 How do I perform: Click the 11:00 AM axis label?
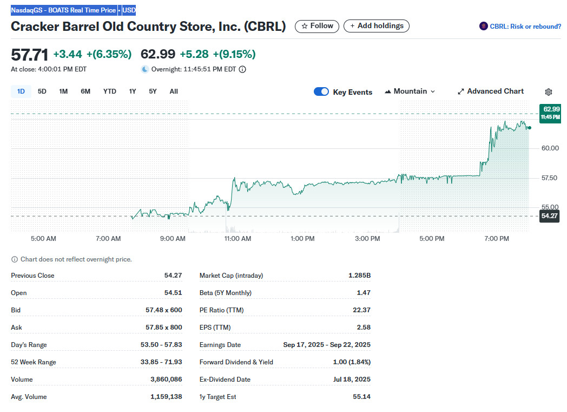pos(238,239)
